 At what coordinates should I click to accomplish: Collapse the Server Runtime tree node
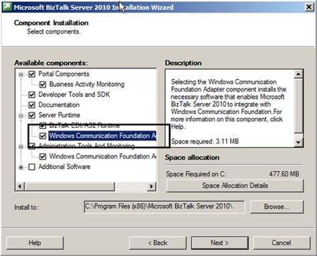[21, 116]
